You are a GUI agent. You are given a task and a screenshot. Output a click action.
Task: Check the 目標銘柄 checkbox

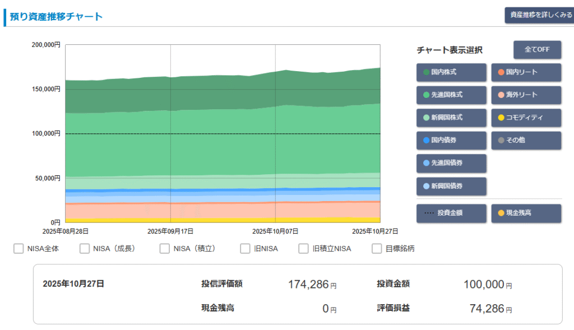coord(377,248)
